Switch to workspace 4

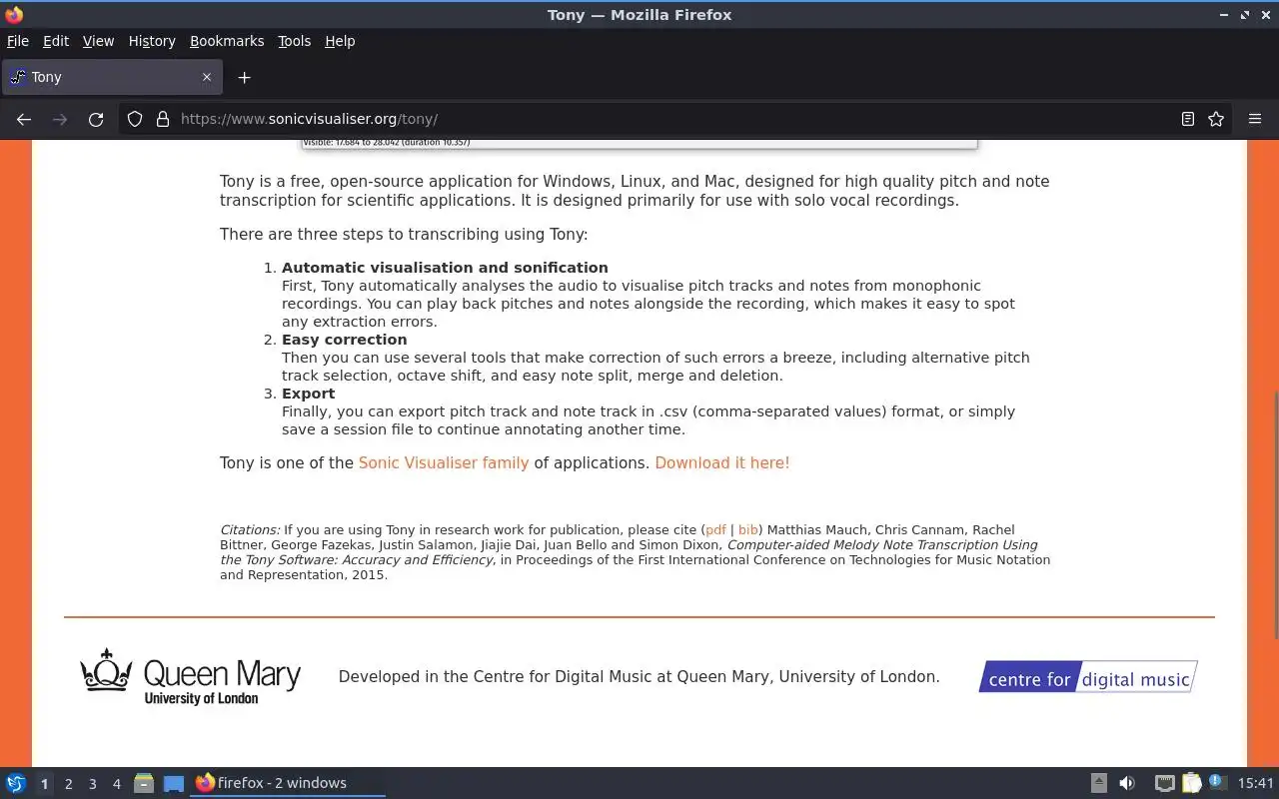point(117,784)
